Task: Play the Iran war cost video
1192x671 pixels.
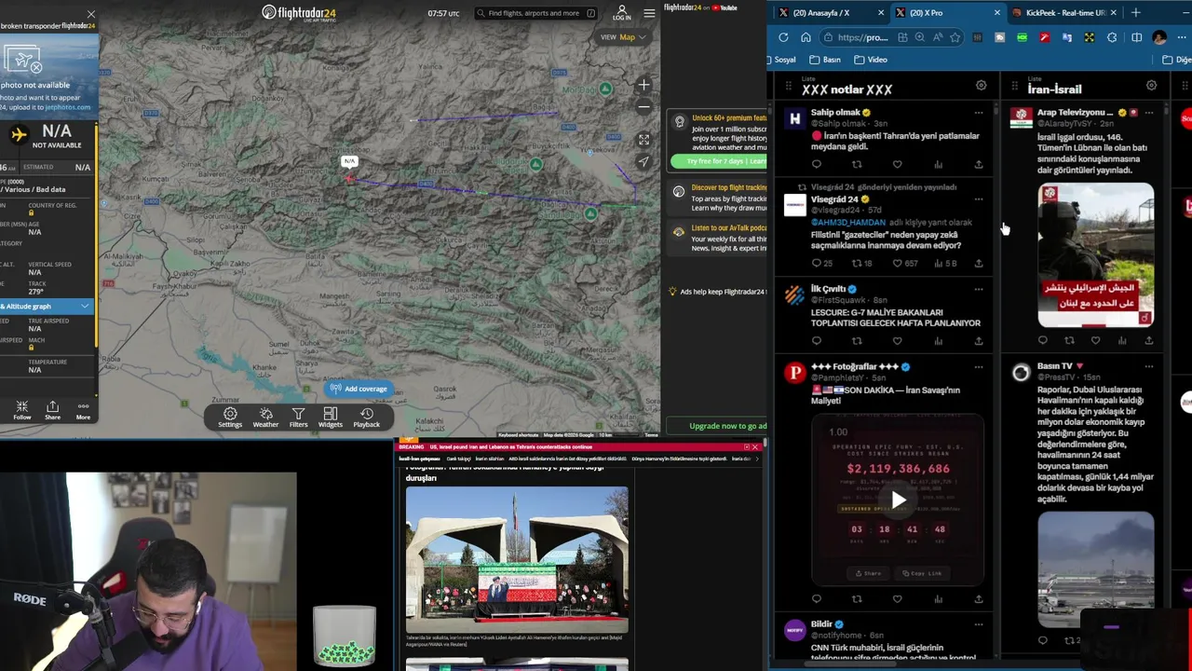Action: coord(898,500)
